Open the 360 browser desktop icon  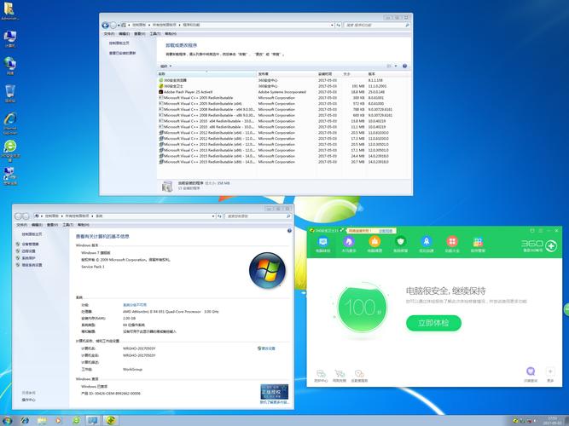tap(10, 151)
